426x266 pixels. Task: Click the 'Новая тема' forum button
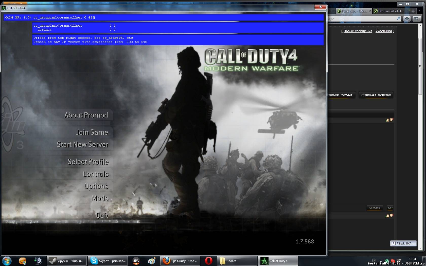coord(341,95)
